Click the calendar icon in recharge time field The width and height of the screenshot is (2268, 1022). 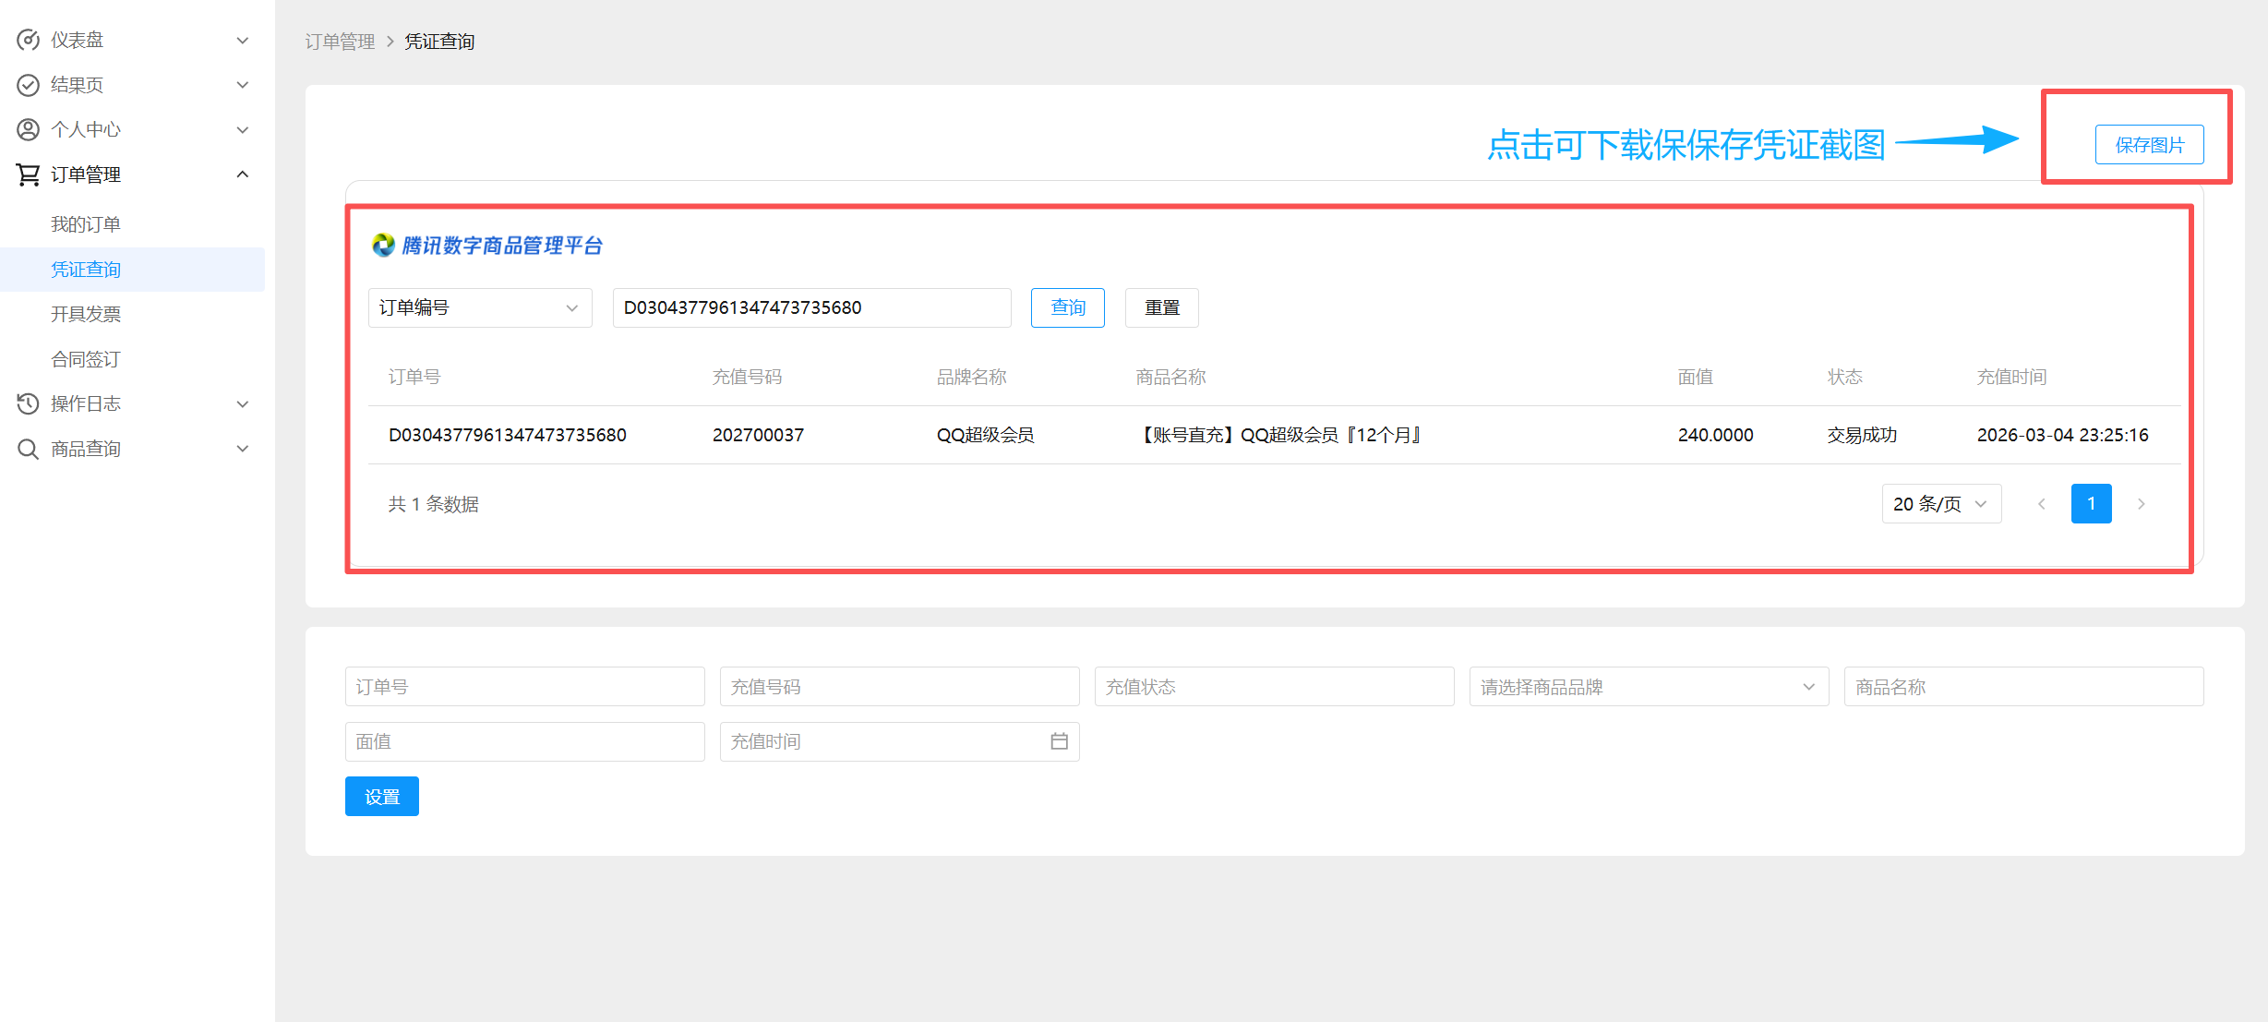(x=1059, y=741)
